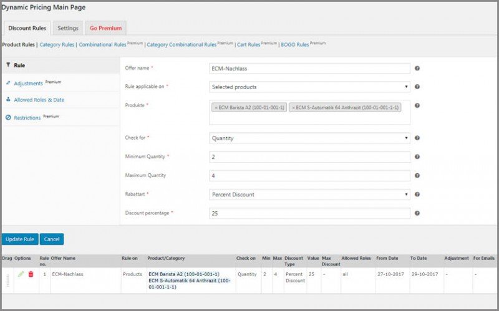Viewport: 499px width, 311px height.
Task: Click the Cancel button
Action: click(x=51, y=239)
